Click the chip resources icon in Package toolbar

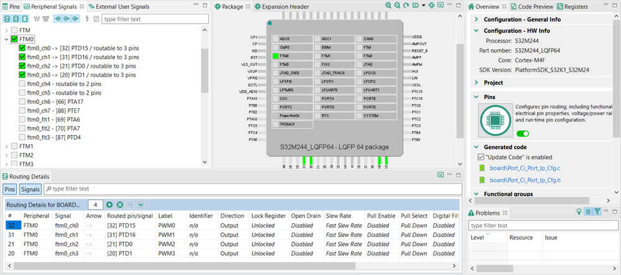pos(431,6)
